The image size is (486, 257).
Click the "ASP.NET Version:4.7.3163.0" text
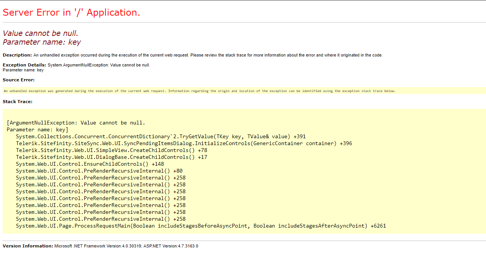pyautogui.click(x=171, y=246)
